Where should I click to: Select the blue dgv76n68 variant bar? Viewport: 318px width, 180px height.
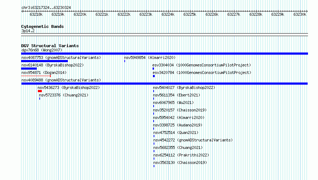[164, 54]
